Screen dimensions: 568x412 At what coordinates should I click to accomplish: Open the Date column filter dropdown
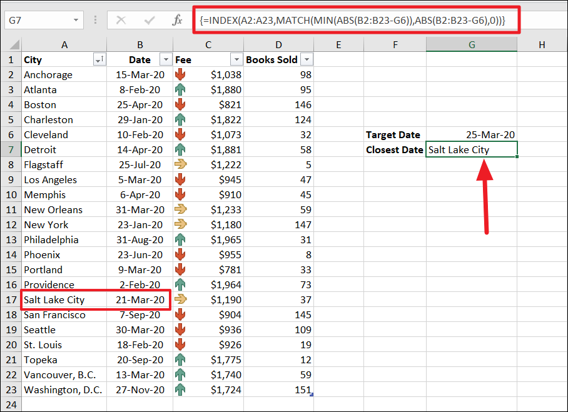(166, 59)
